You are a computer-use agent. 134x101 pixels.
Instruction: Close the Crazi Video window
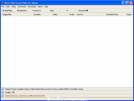pyautogui.click(x=131, y=3)
